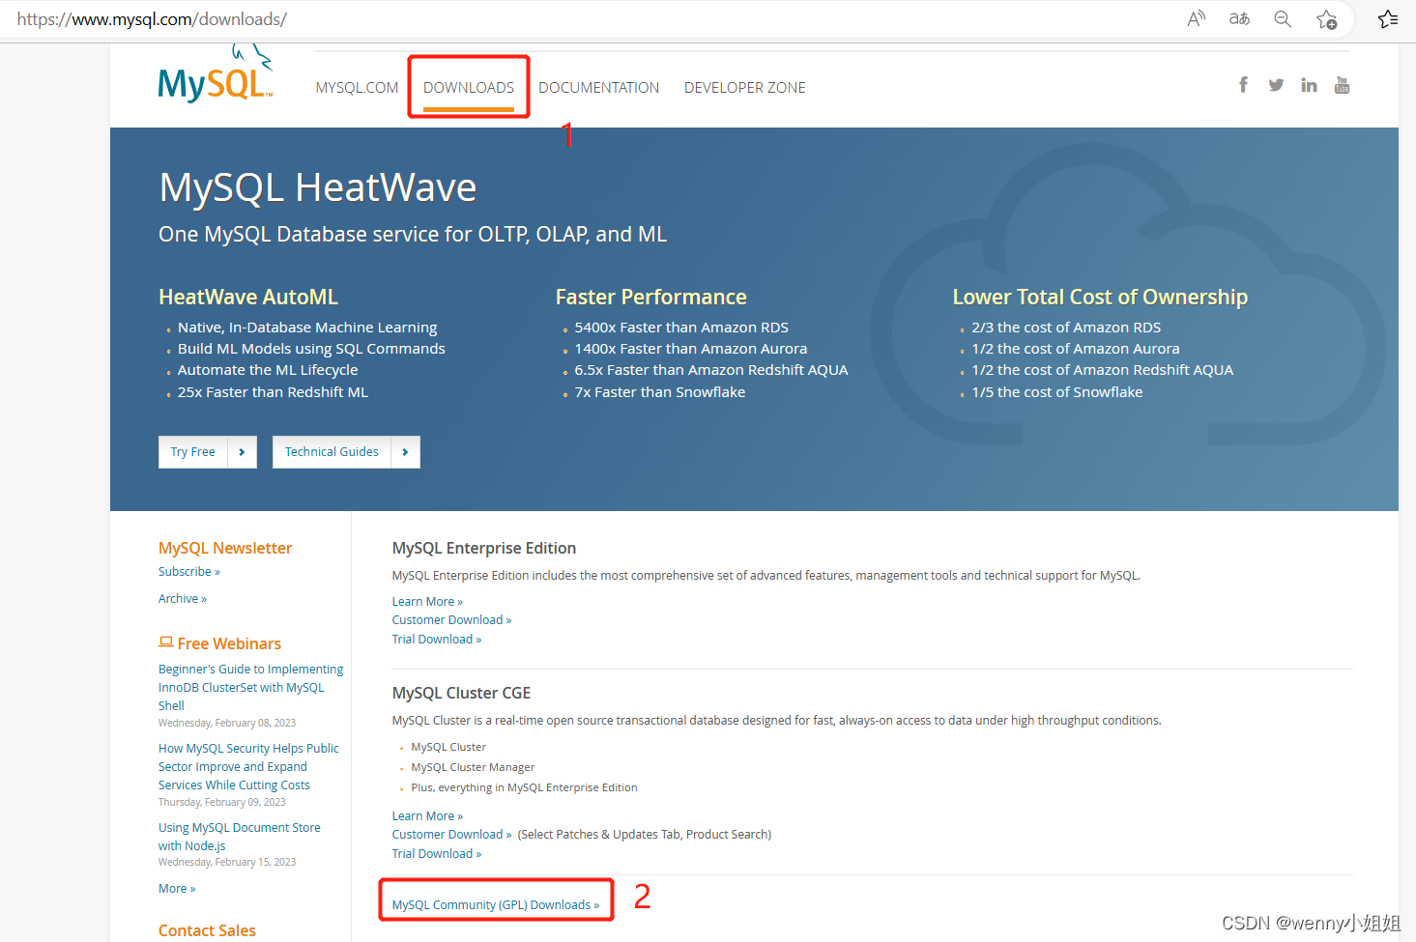Click 'MySQL Cluster Manager' bullet text
This screenshot has height=942, width=1416.
(473, 767)
